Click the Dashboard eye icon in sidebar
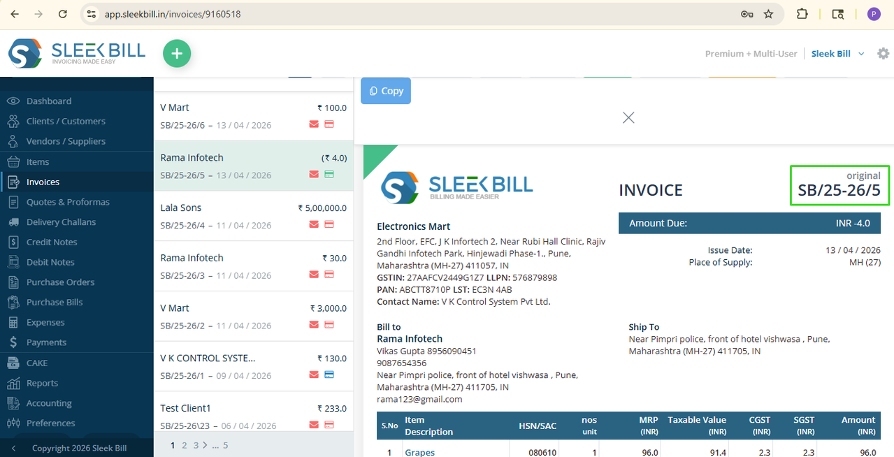This screenshot has height=457, width=894. click(x=13, y=101)
